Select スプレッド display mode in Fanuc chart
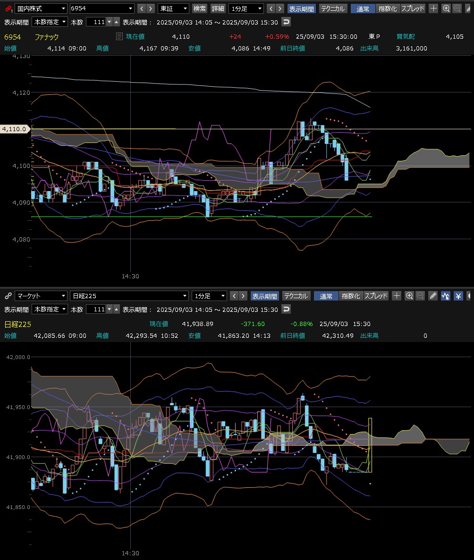Screen dimensions: 474x560 pyautogui.click(x=413, y=8)
